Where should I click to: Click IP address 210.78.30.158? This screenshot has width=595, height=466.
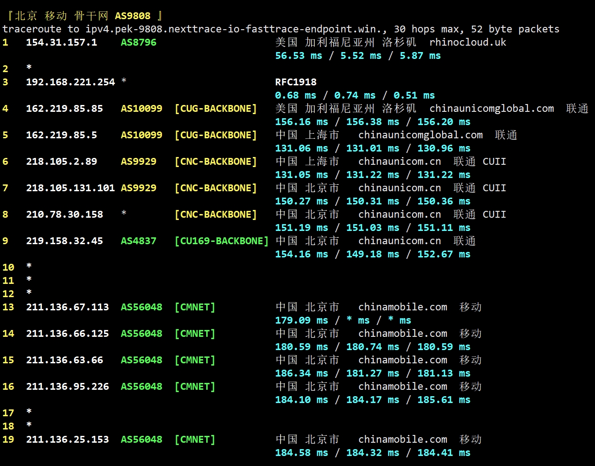(x=64, y=215)
